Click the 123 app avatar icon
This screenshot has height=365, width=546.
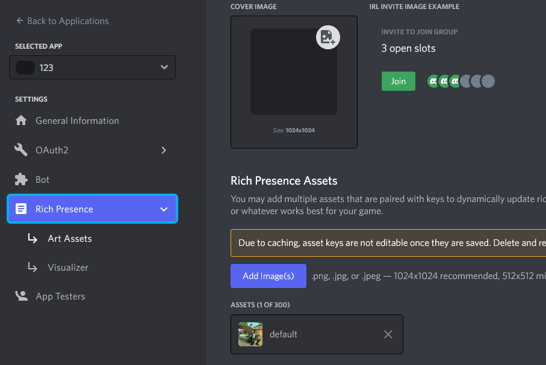(x=25, y=67)
